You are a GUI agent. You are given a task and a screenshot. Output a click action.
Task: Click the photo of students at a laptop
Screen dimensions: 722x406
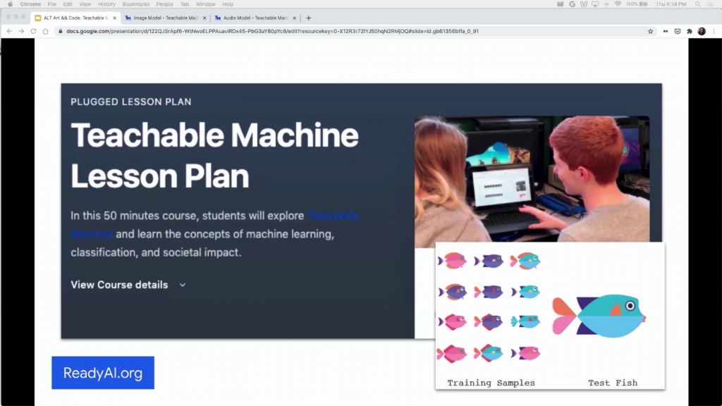[532, 179]
